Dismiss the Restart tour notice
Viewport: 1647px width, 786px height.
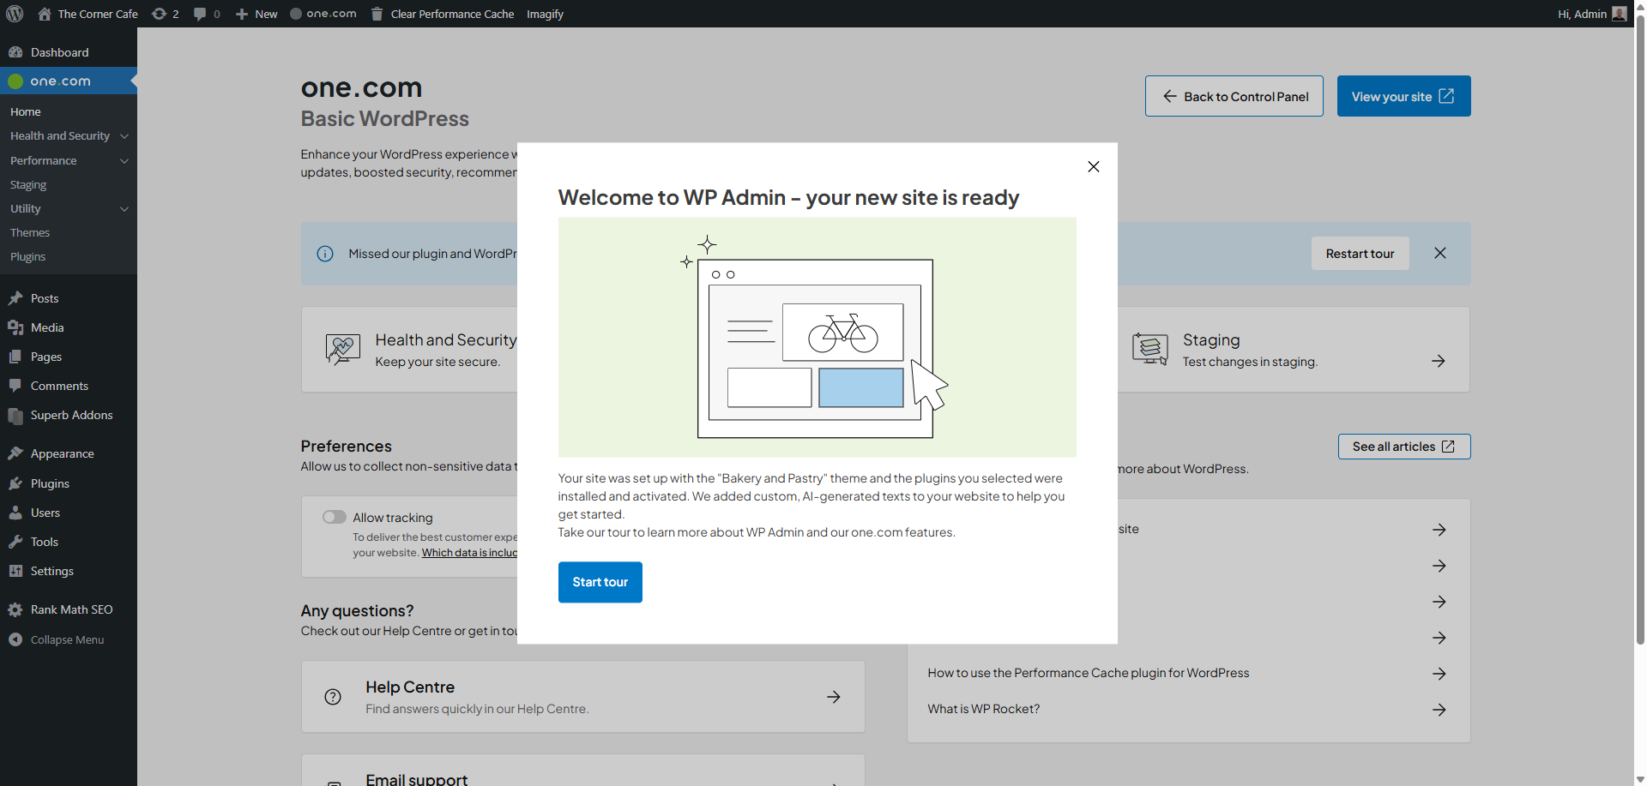[x=1440, y=253]
